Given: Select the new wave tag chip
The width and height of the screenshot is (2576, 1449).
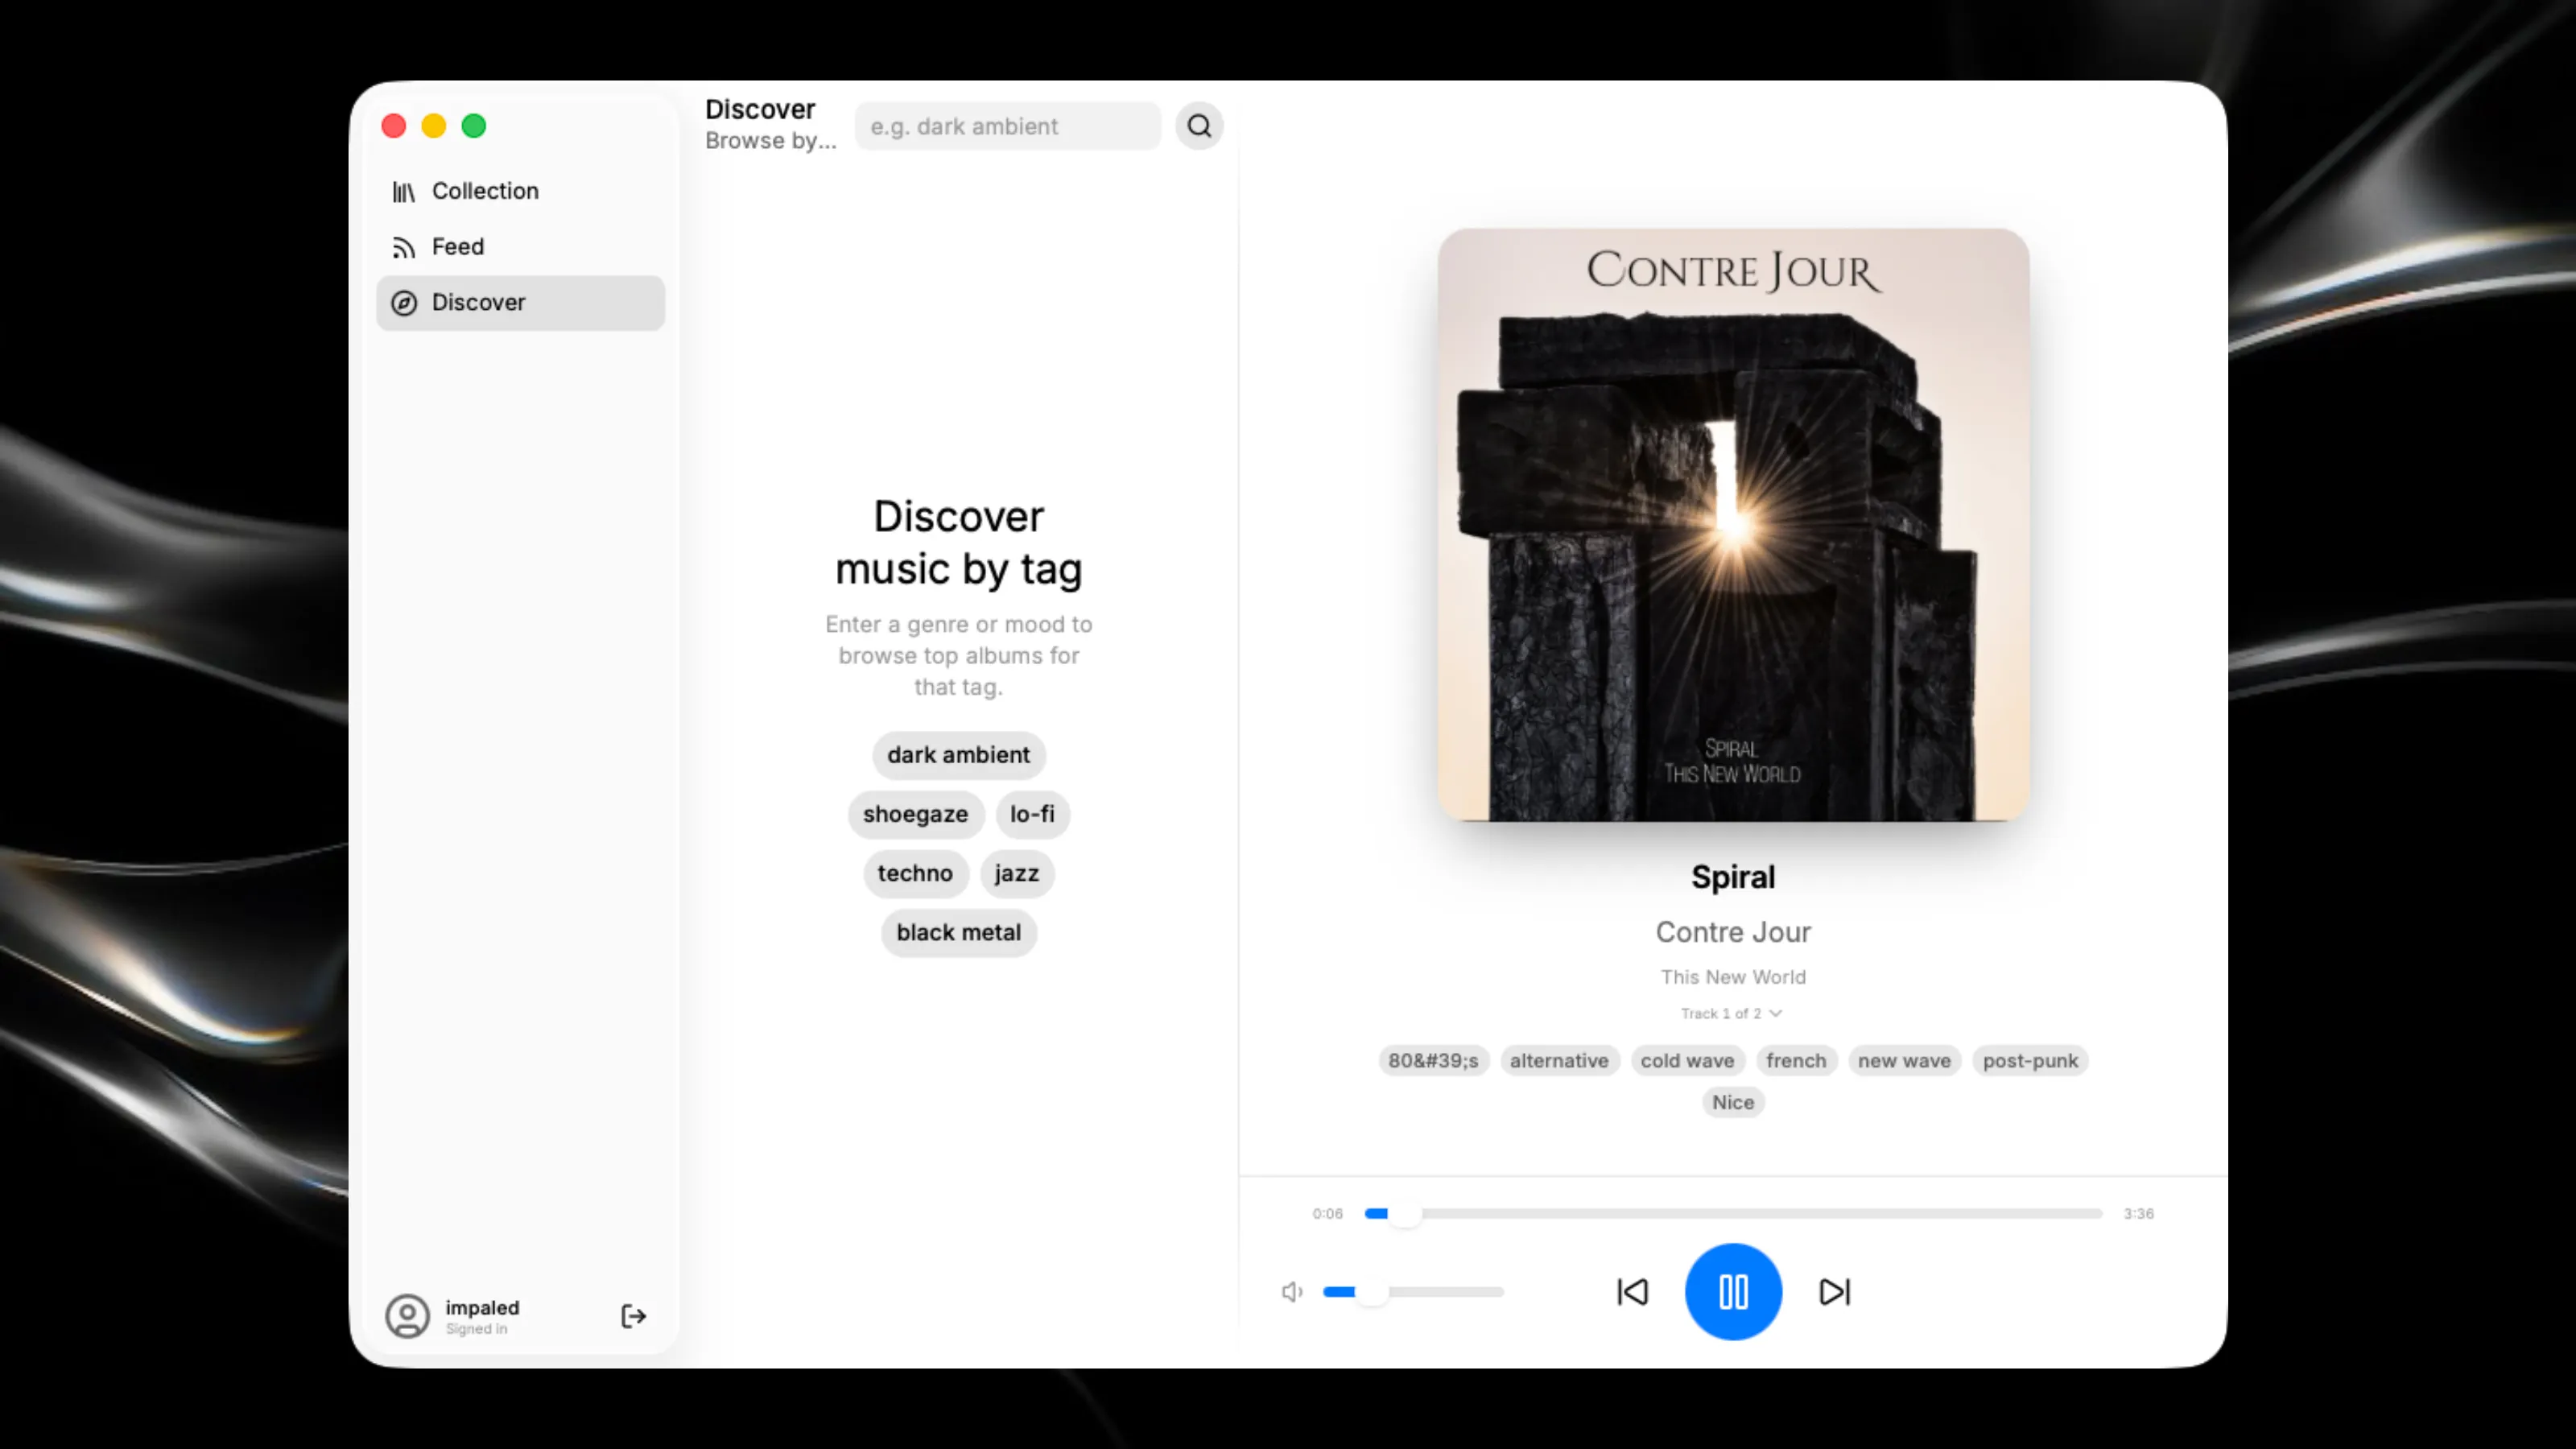Looking at the screenshot, I should click(x=1904, y=1061).
